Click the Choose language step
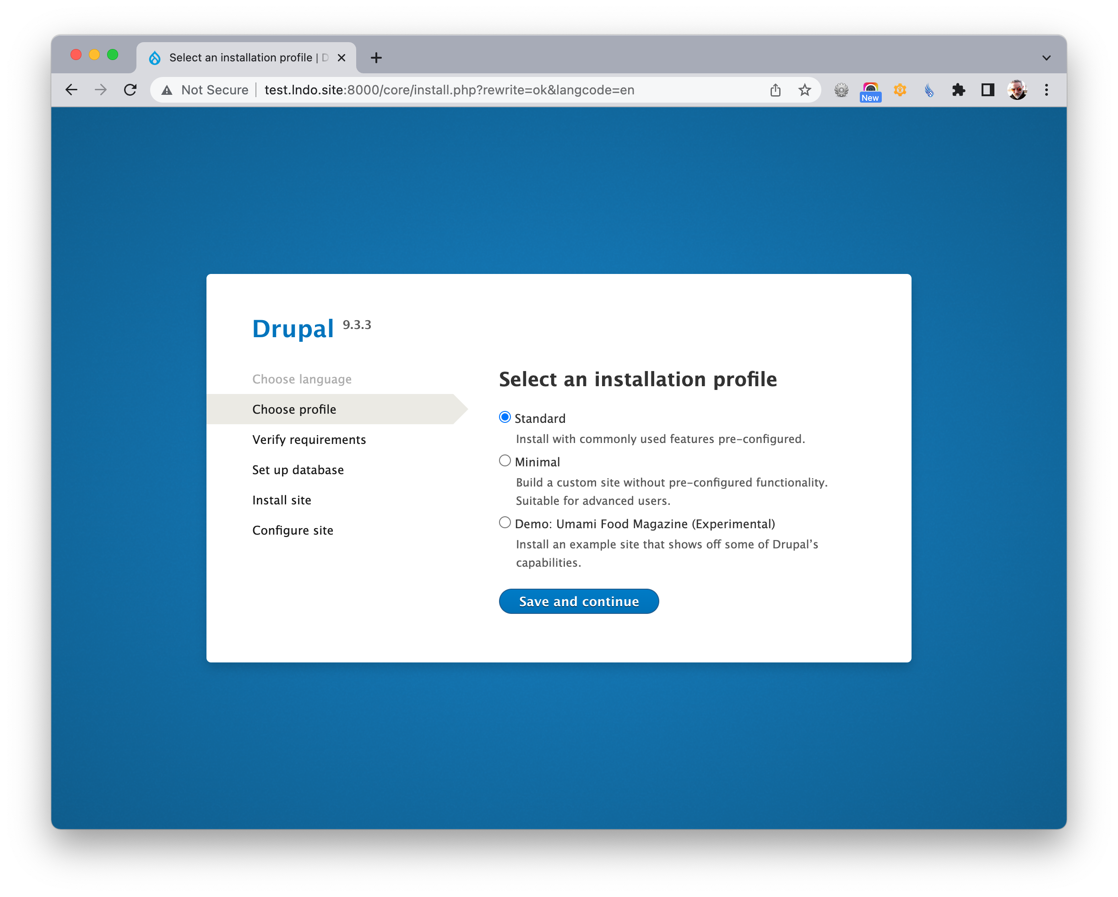 (304, 378)
